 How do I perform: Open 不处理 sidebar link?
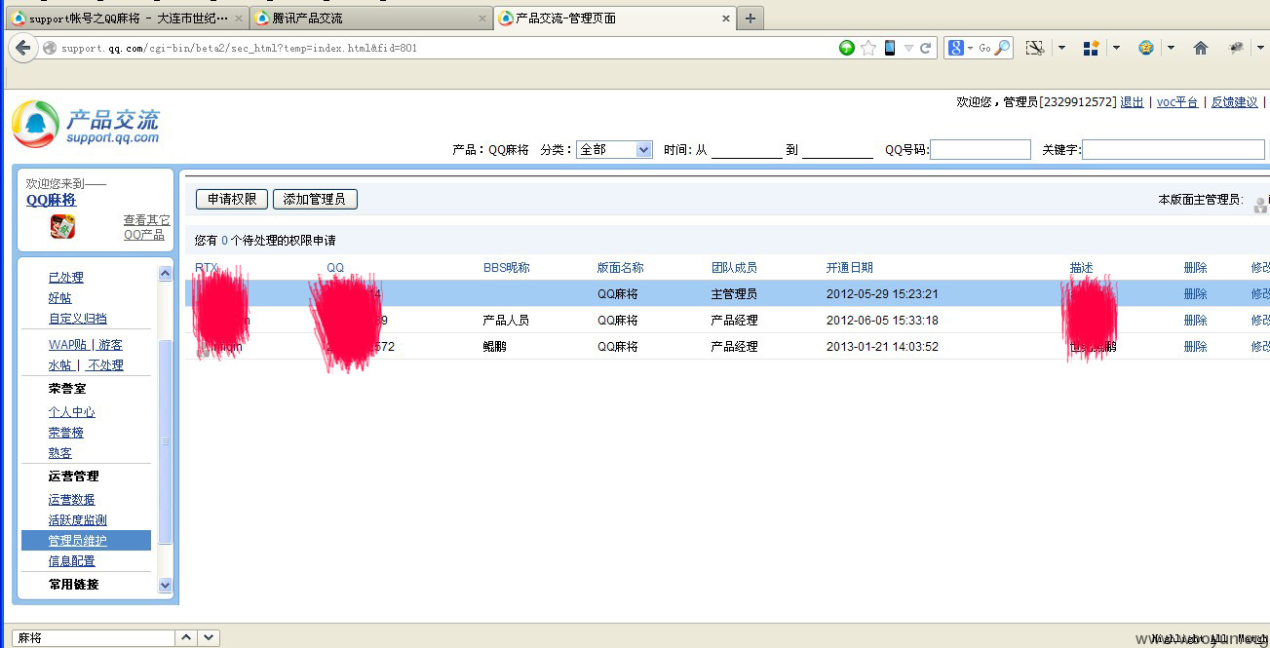(x=105, y=365)
